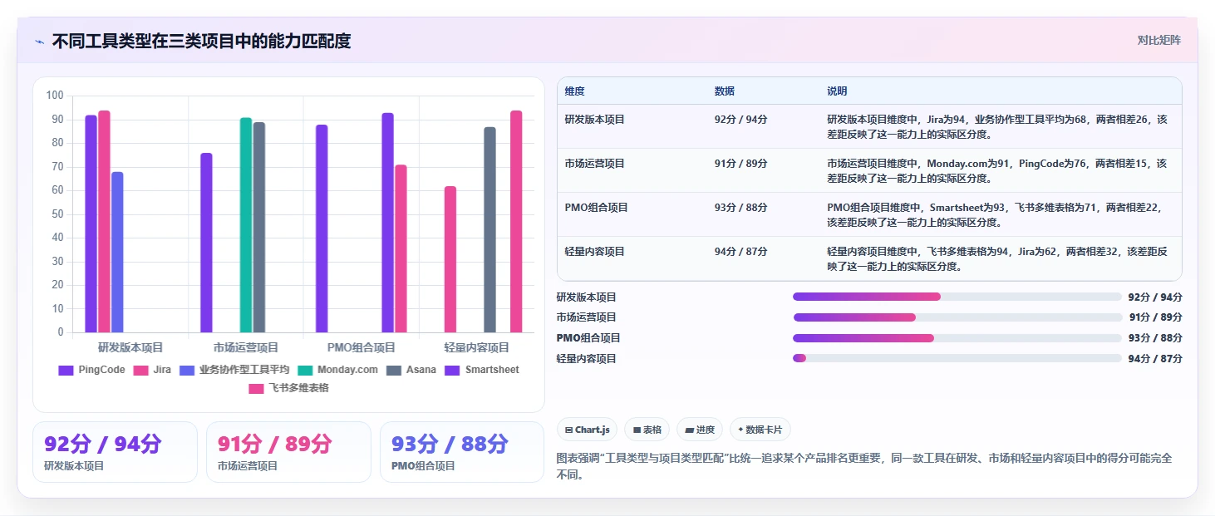Click the 轻量内容项目 x-axis label of chart
The image size is (1215, 516).
click(477, 347)
